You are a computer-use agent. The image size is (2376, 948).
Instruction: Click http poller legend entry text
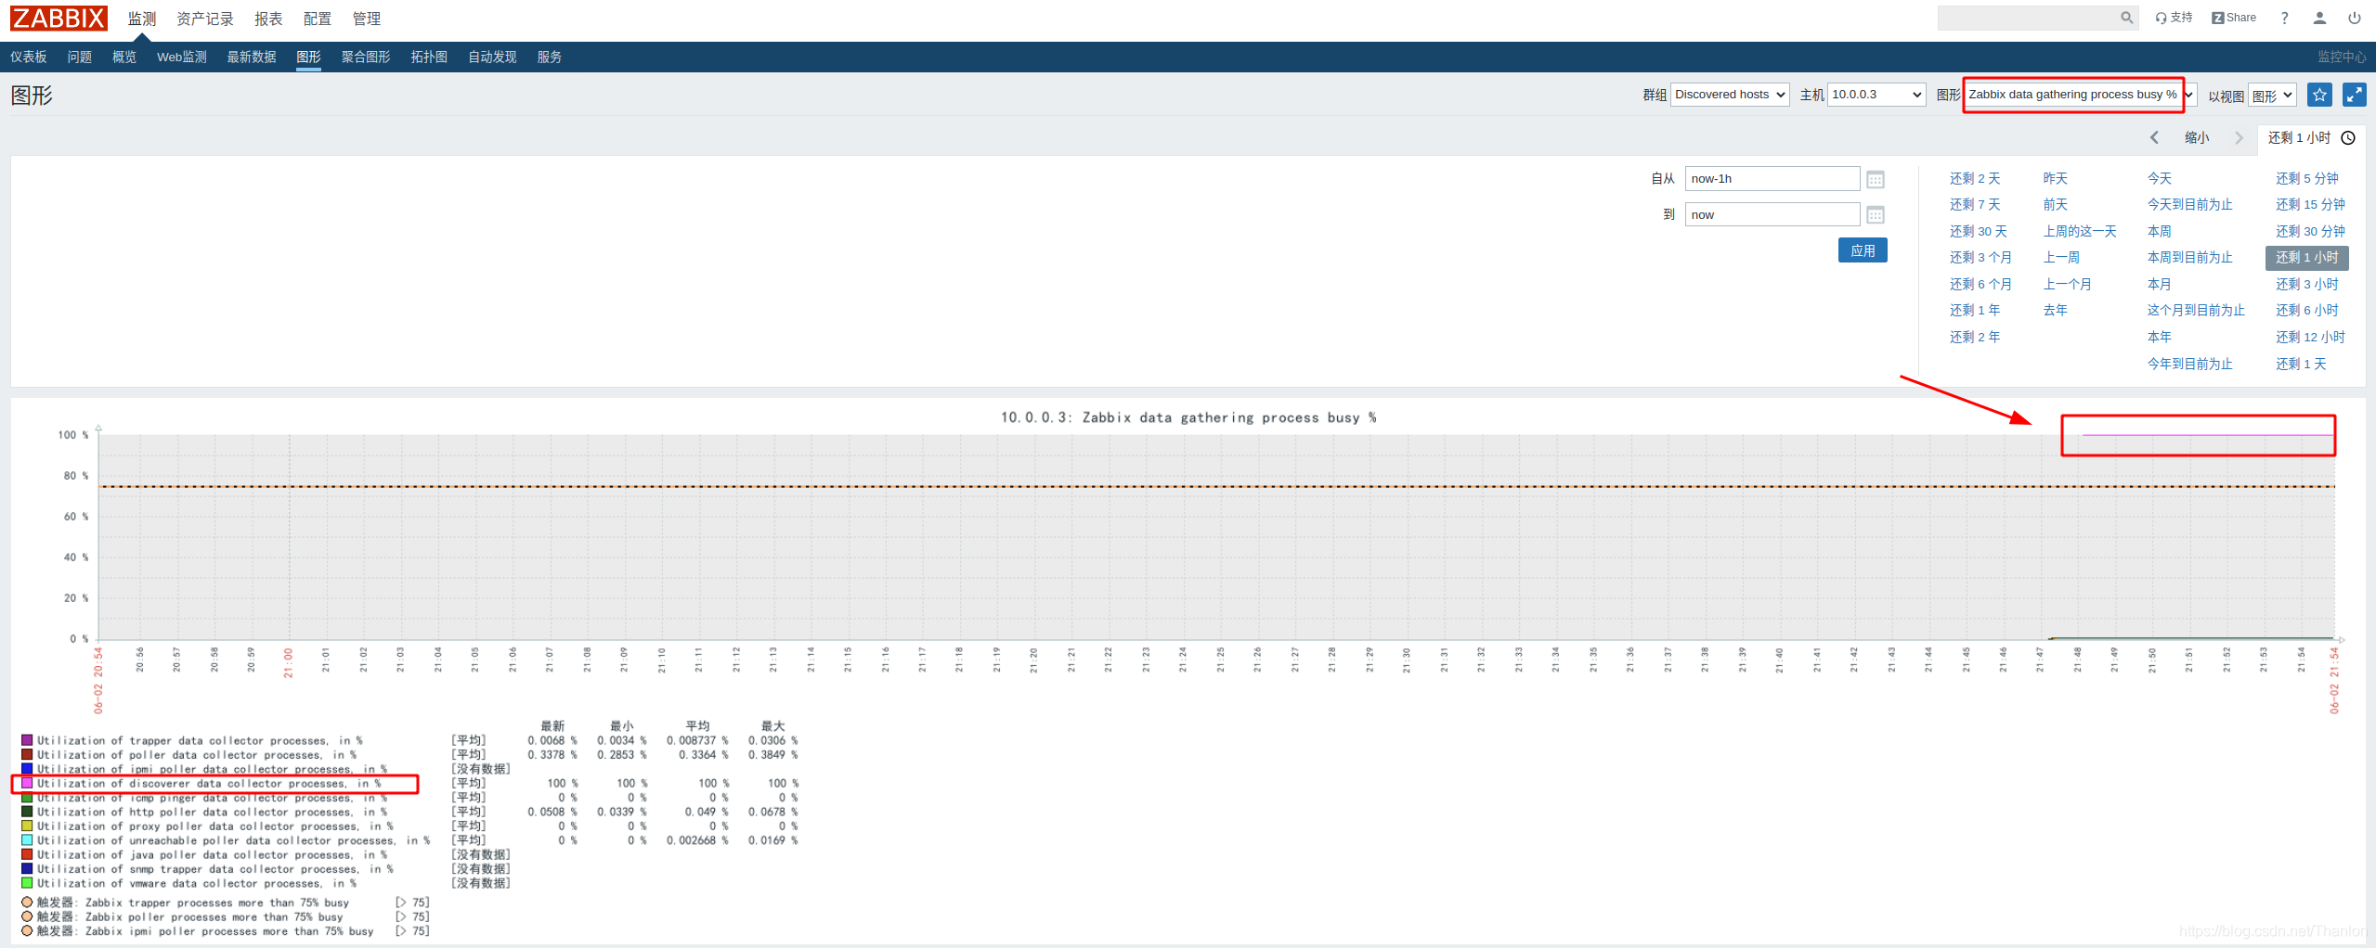click(x=213, y=812)
